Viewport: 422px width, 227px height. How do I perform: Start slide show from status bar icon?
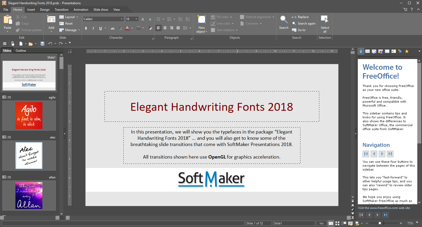pyautogui.click(x=357, y=223)
